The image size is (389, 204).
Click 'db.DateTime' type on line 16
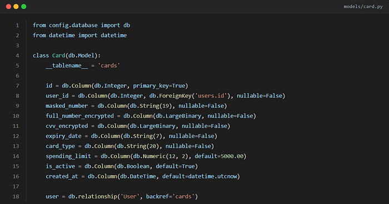[x=138, y=176]
